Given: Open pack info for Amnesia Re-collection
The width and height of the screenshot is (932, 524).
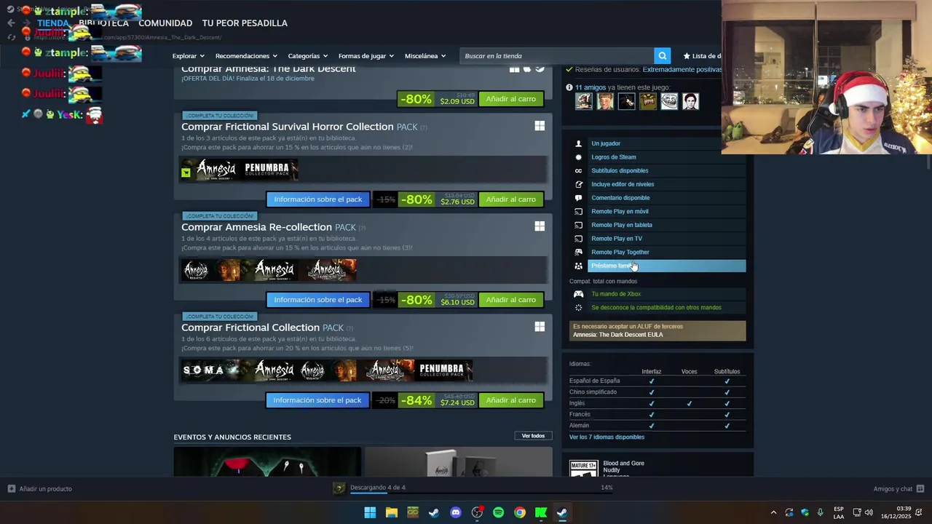Looking at the screenshot, I should [318, 300].
